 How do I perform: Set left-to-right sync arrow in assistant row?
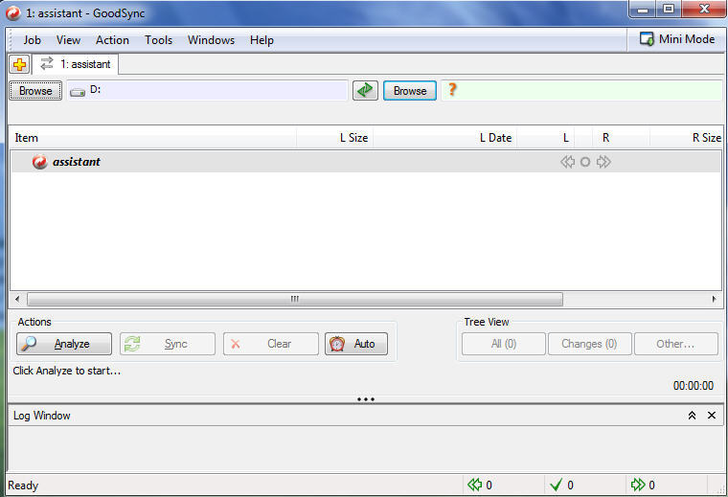pyautogui.click(x=603, y=162)
